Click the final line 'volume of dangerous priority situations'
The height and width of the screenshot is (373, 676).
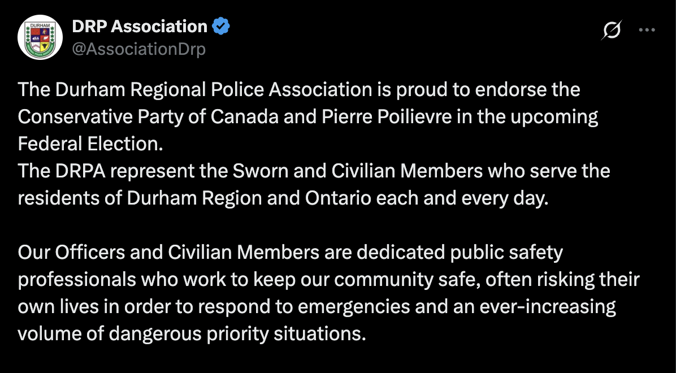pyautogui.click(x=192, y=334)
